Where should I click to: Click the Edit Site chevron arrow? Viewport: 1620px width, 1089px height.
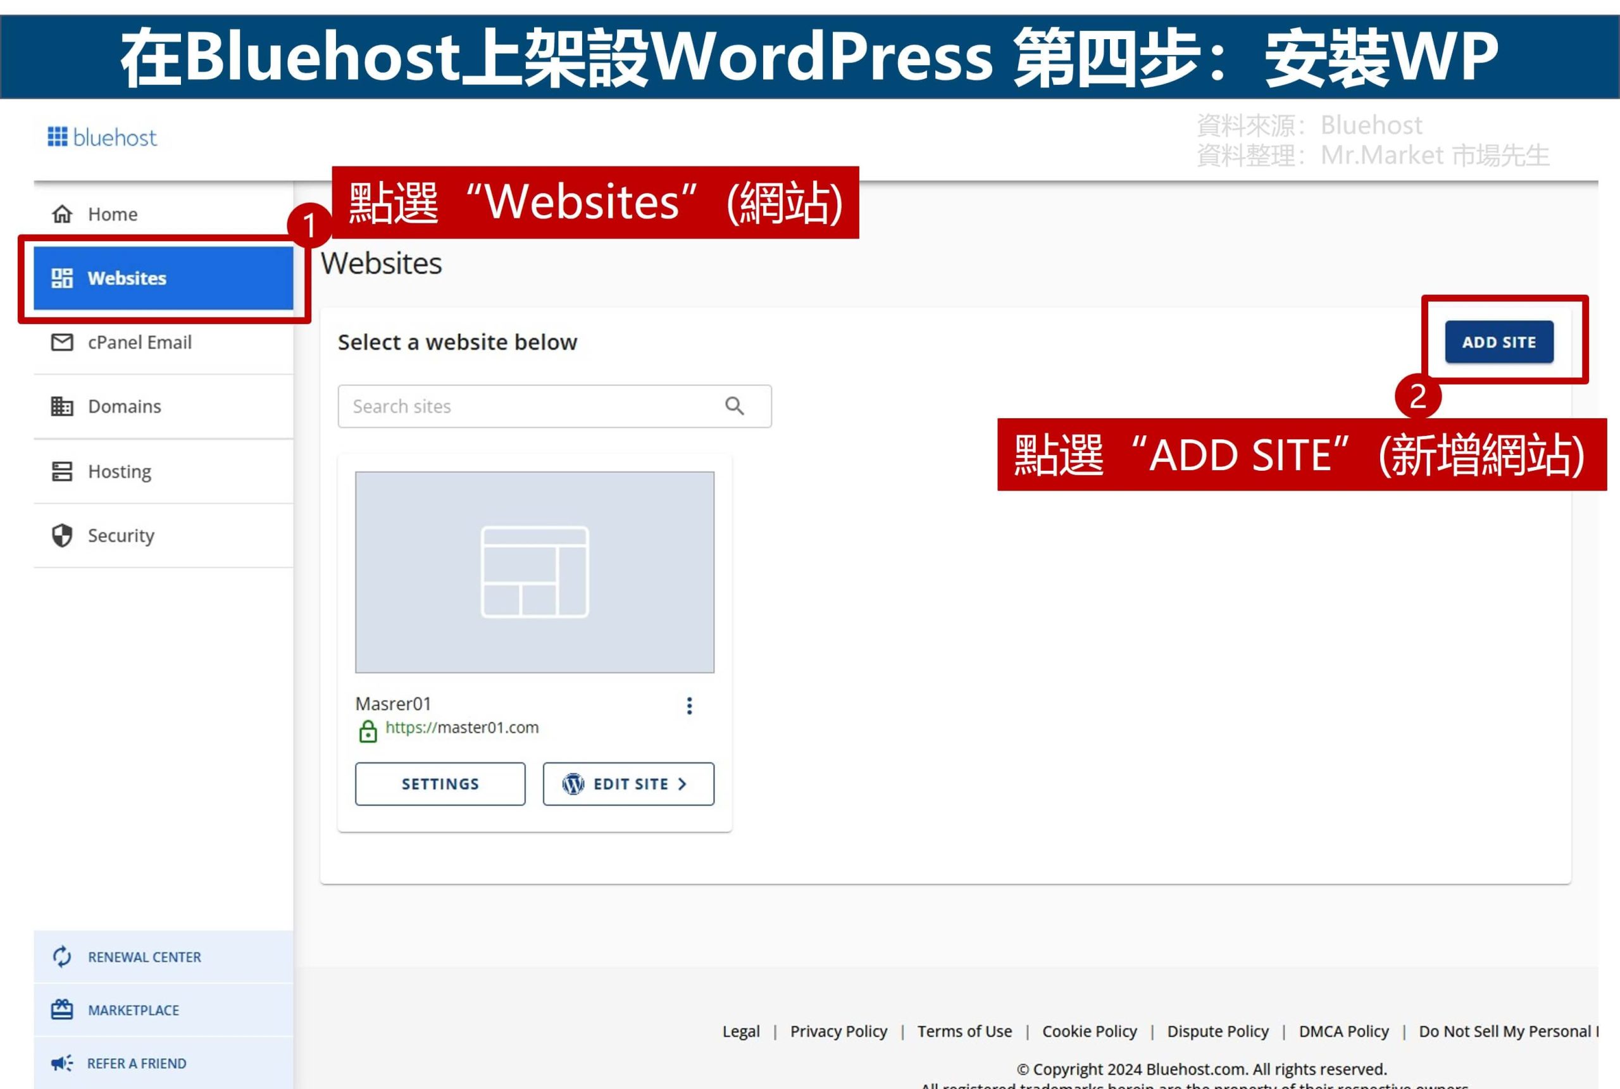(x=682, y=784)
